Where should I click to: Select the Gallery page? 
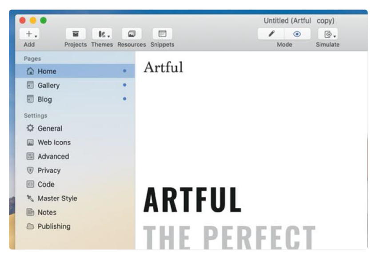click(x=48, y=85)
